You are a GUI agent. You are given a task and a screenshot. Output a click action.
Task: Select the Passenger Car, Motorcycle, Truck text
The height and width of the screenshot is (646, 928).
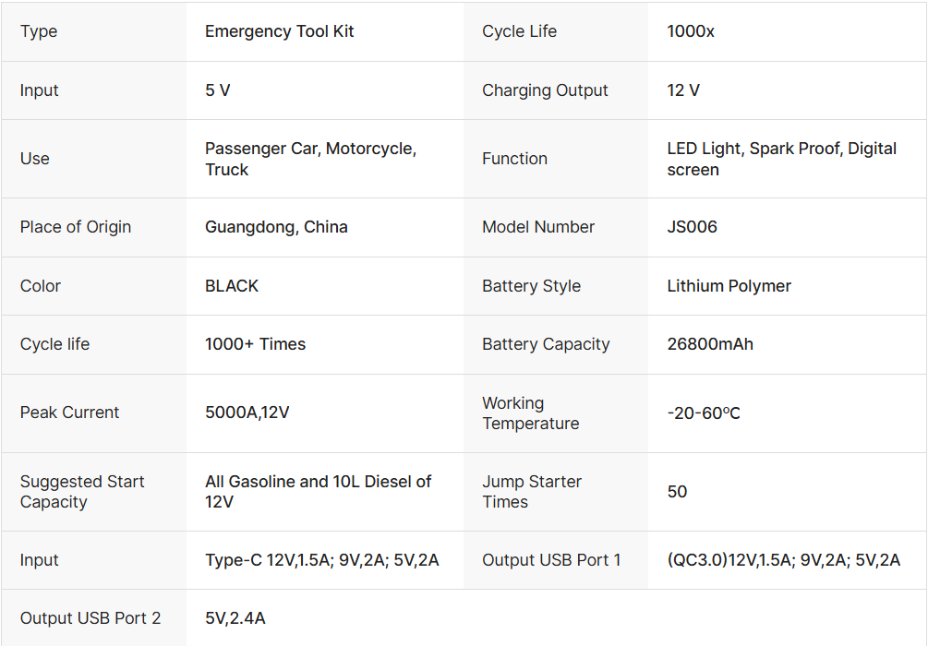(310, 159)
